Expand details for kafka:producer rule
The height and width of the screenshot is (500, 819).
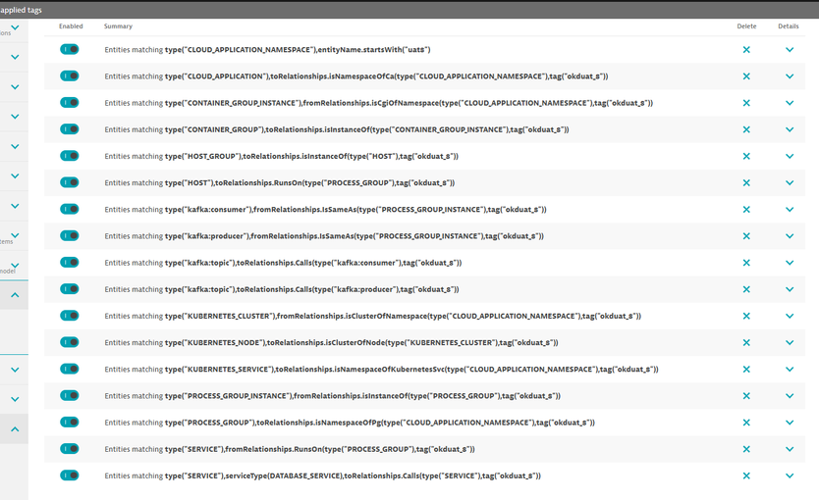click(x=789, y=236)
